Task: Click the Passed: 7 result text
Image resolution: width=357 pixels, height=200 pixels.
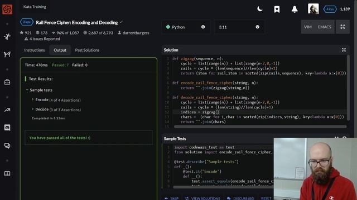Action: [x=60, y=65]
